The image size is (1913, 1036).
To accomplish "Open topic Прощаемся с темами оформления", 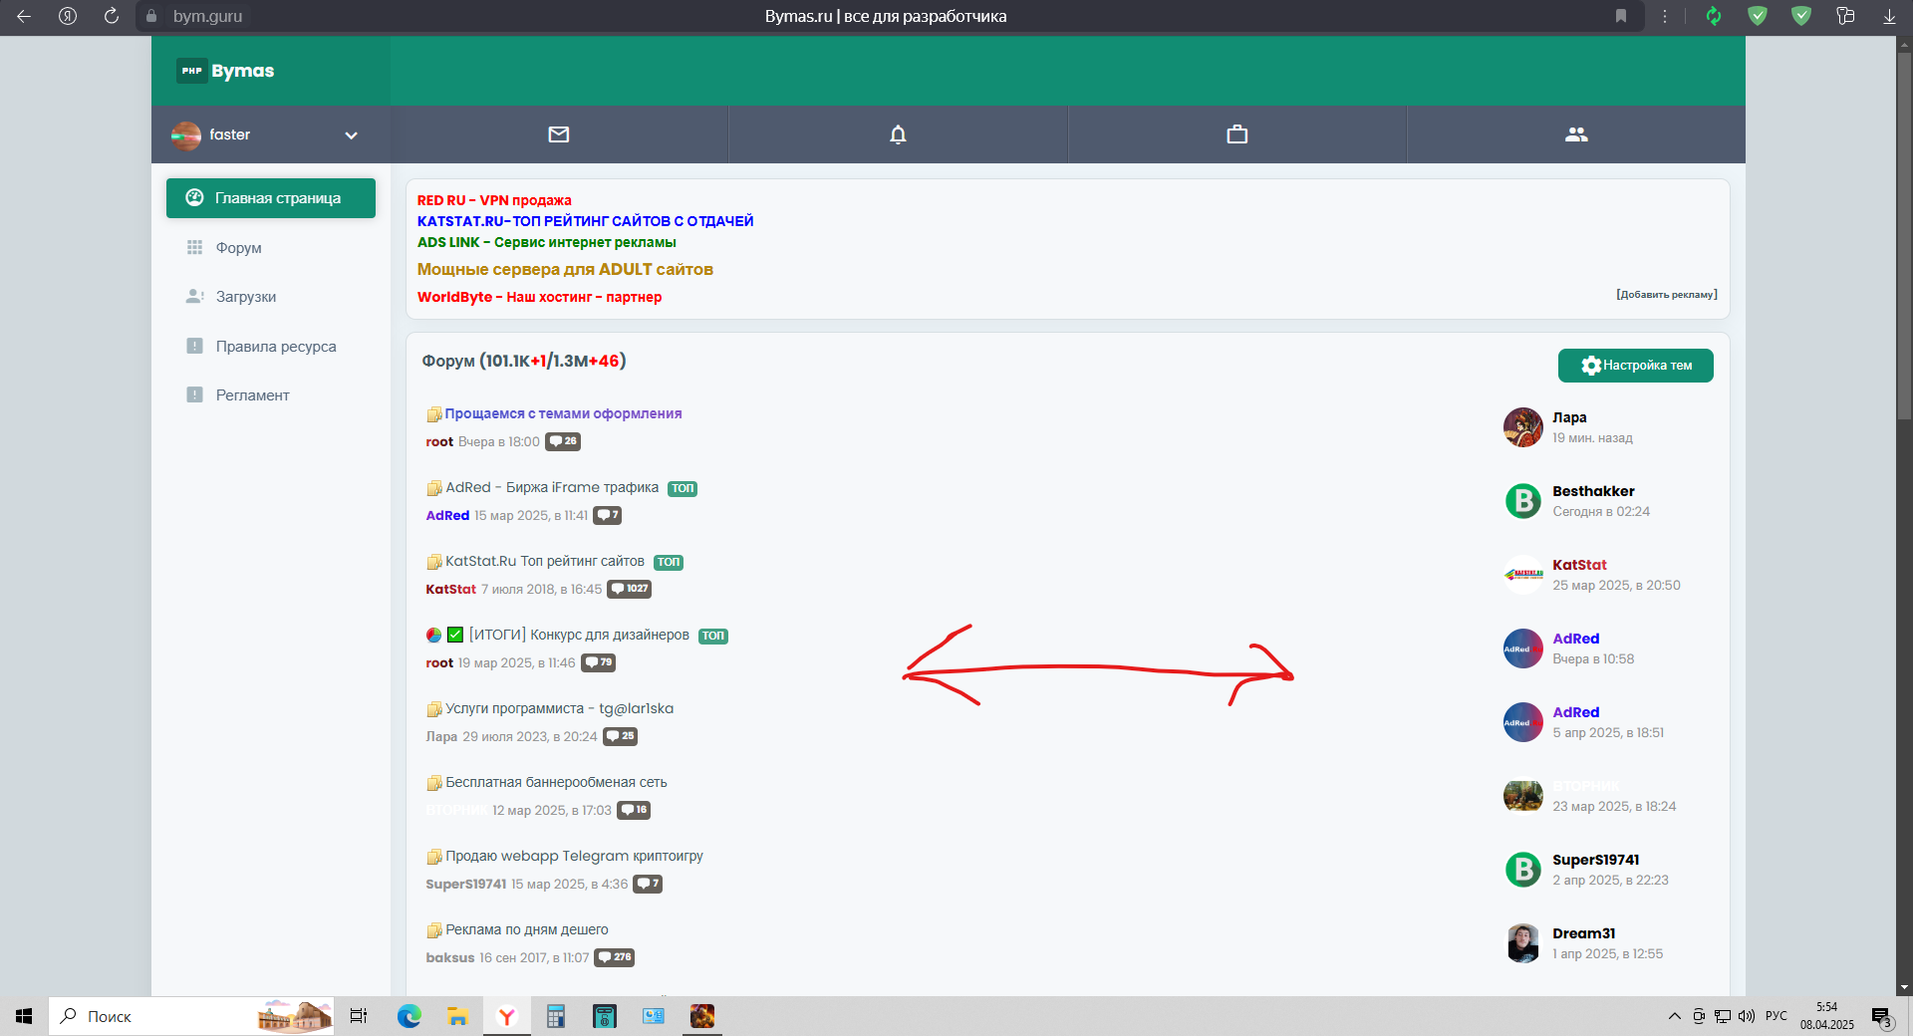I will click(x=563, y=413).
